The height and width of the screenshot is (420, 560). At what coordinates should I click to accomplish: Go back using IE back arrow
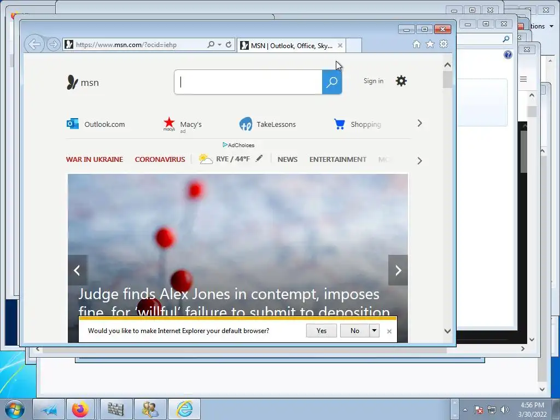(34, 44)
